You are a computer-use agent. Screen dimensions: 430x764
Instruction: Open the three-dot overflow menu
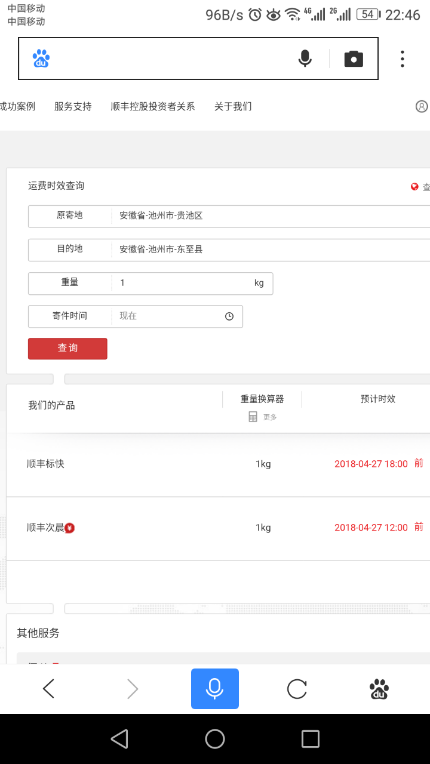point(402,58)
